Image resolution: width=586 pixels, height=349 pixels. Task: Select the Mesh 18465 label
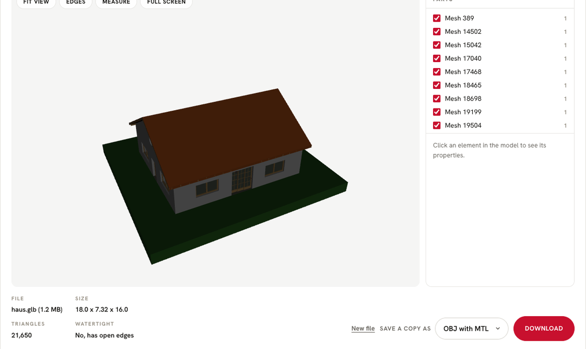(x=463, y=85)
